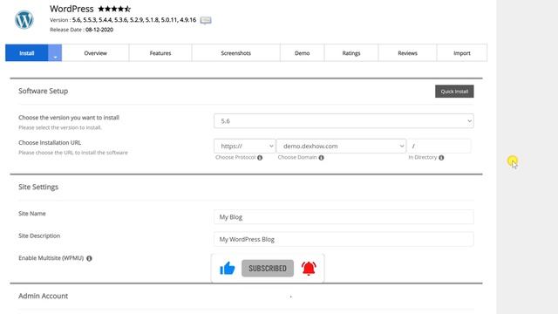Open the https:// protocol dropdown
The height and width of the screenshot is (314, 558).
244,146
